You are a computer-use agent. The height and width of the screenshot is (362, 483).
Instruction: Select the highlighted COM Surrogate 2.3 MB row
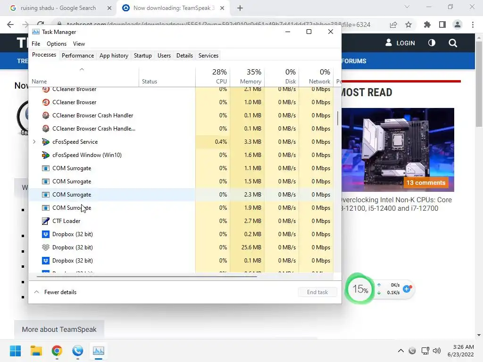point(181,195)
